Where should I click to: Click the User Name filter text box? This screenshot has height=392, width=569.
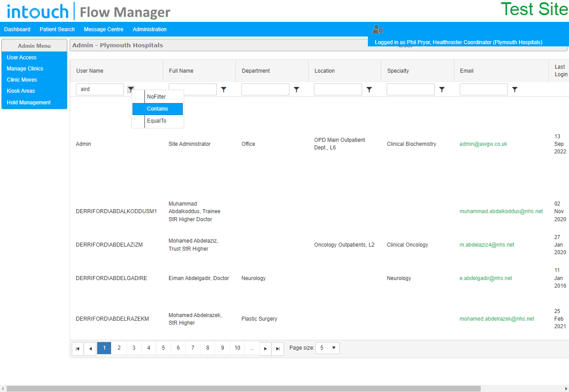100,89
